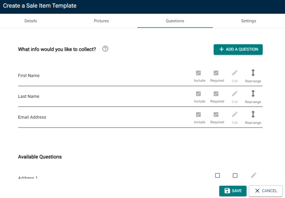Click the Edit pencil for First Name
285x198 pixels.
[235, 73]
